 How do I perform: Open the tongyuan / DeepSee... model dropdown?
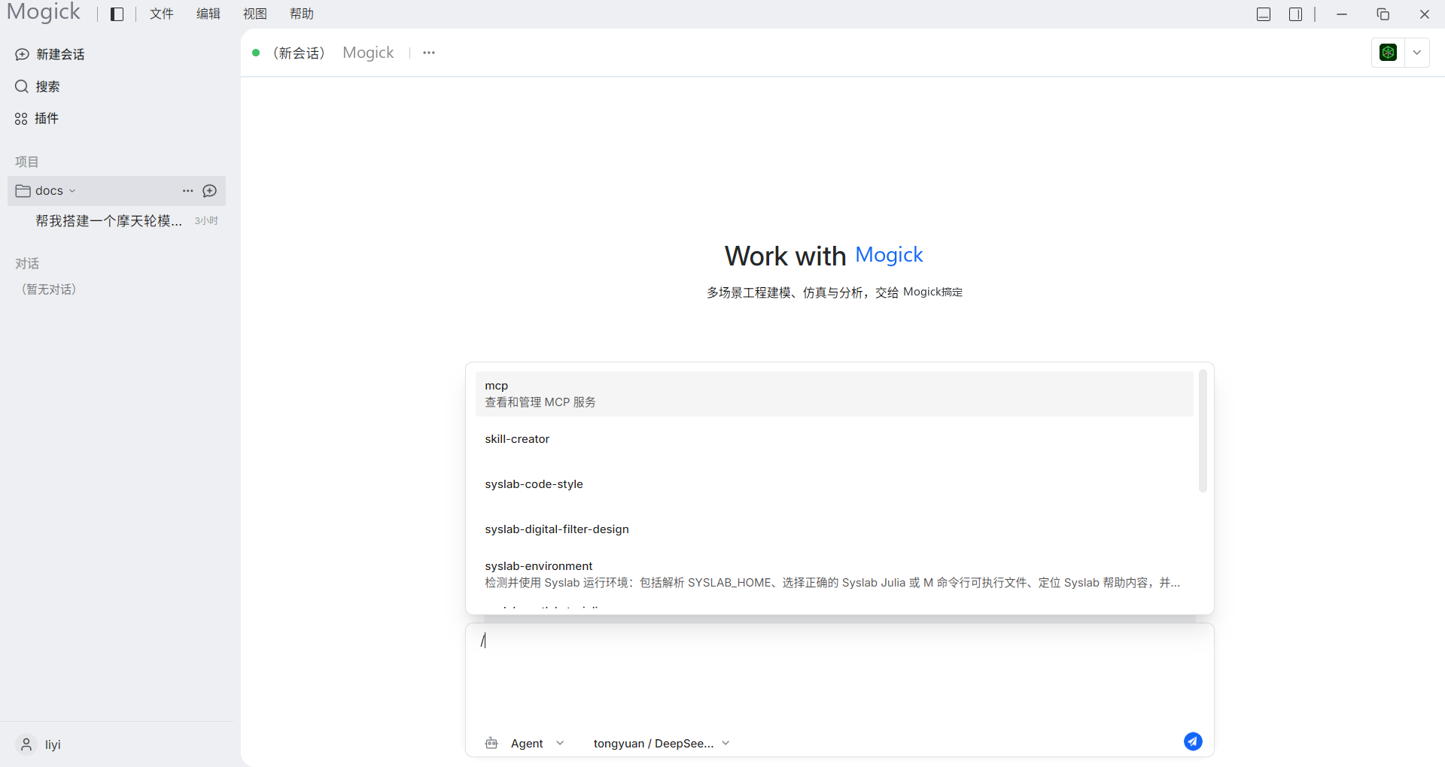tap(662, 743)
